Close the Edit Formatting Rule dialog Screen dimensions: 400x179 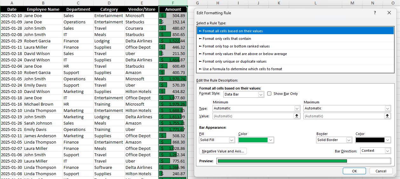(389, 13)
